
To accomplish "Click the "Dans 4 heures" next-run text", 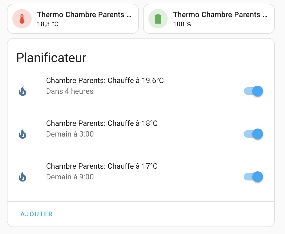I will pyautogui.click(x=70, y=91).
